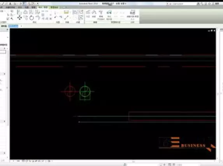This screenshot has height=166, width=223.
Task: Pick the Trim/Extend tool icon
Action: pyautogui.click(x=38, y=18)
